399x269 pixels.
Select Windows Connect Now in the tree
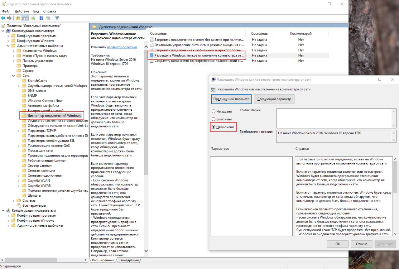point(45,101)
